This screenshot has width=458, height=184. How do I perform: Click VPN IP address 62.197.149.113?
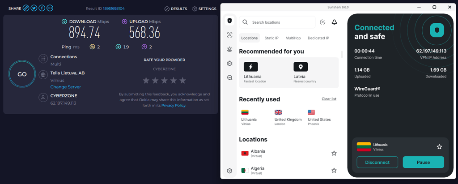(431, 51)
